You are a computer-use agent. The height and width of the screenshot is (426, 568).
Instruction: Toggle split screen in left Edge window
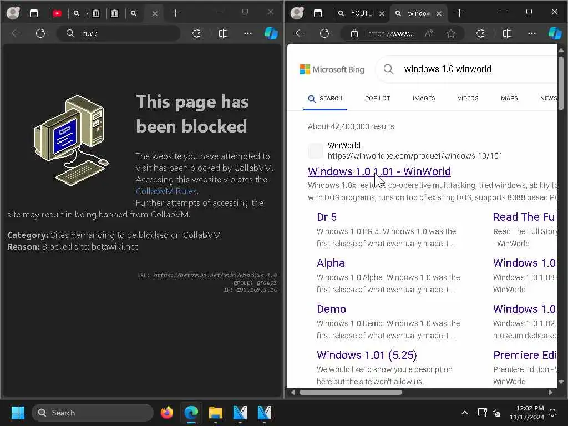point(223,33)
